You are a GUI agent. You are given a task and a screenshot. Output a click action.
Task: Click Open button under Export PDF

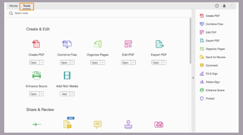[157, 62]
